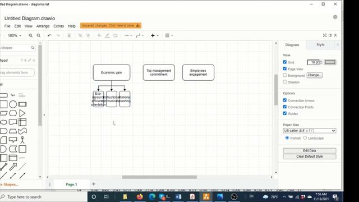Zoom in with the magnifier plus icon
Viewport: 359px width, 202px height.
coord(30,35)
